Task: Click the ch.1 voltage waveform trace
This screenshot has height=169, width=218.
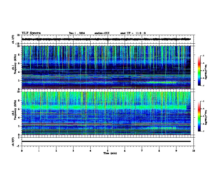Action: tap(106, 39)
